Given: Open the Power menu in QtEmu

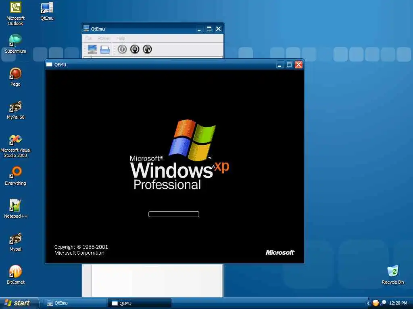Looking at the screenshot, I should (x=104, y=38).
